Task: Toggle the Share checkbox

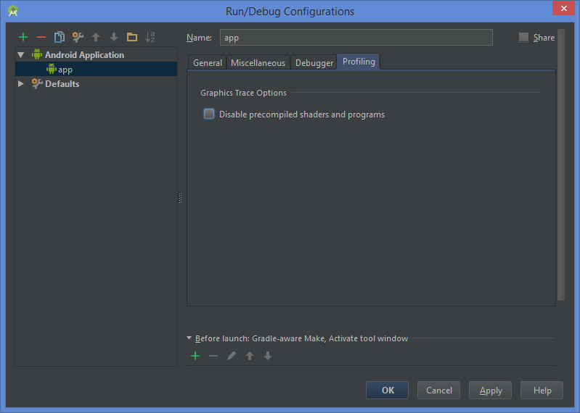Action: [x=523, y=37]
